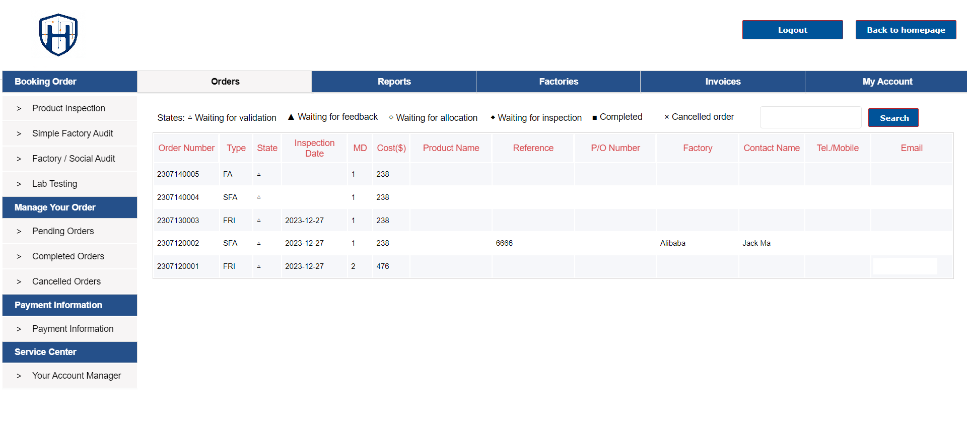Open Your Account Manager

[x=70, y=376]
